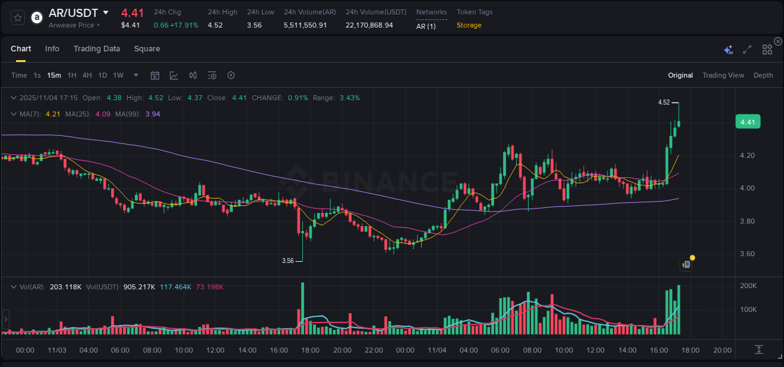Open the Binance AI assistant icon

tap(728, 49)
